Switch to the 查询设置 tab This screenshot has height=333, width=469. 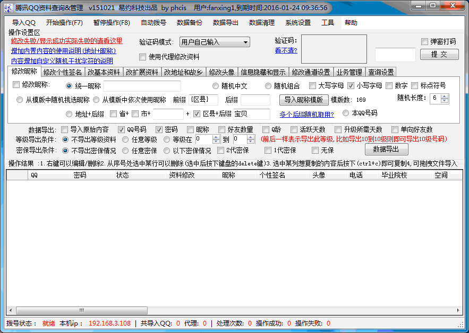pyautogui.click(x=381, y=72)
